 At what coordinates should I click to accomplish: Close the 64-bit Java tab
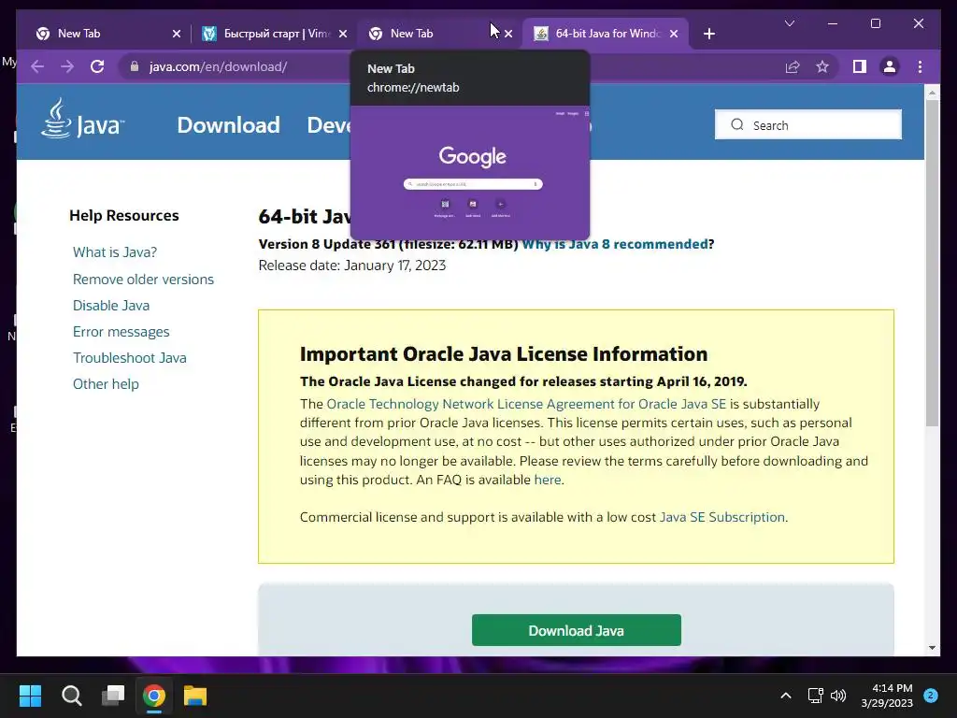coord(674,34)
